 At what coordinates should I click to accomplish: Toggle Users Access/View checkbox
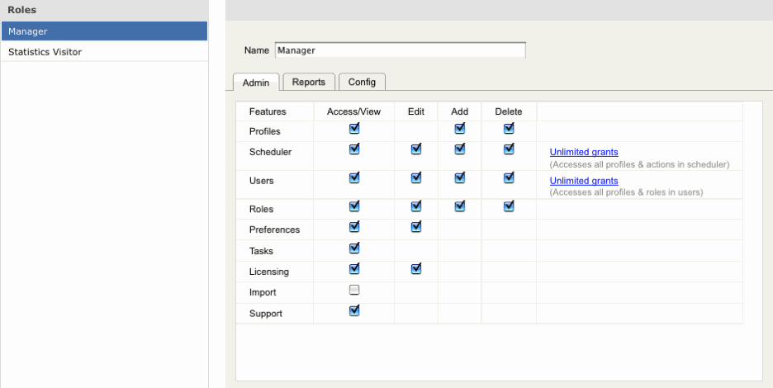pyautogui.click(x=354, y=177)
